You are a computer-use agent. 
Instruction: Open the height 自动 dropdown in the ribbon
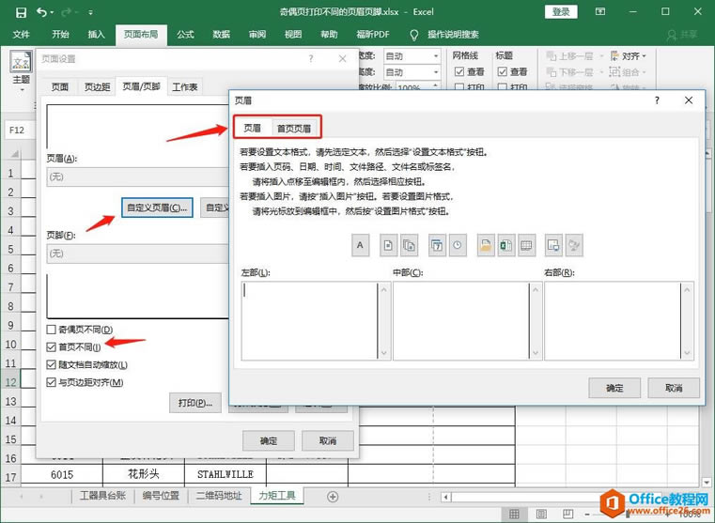coord(436,72)
